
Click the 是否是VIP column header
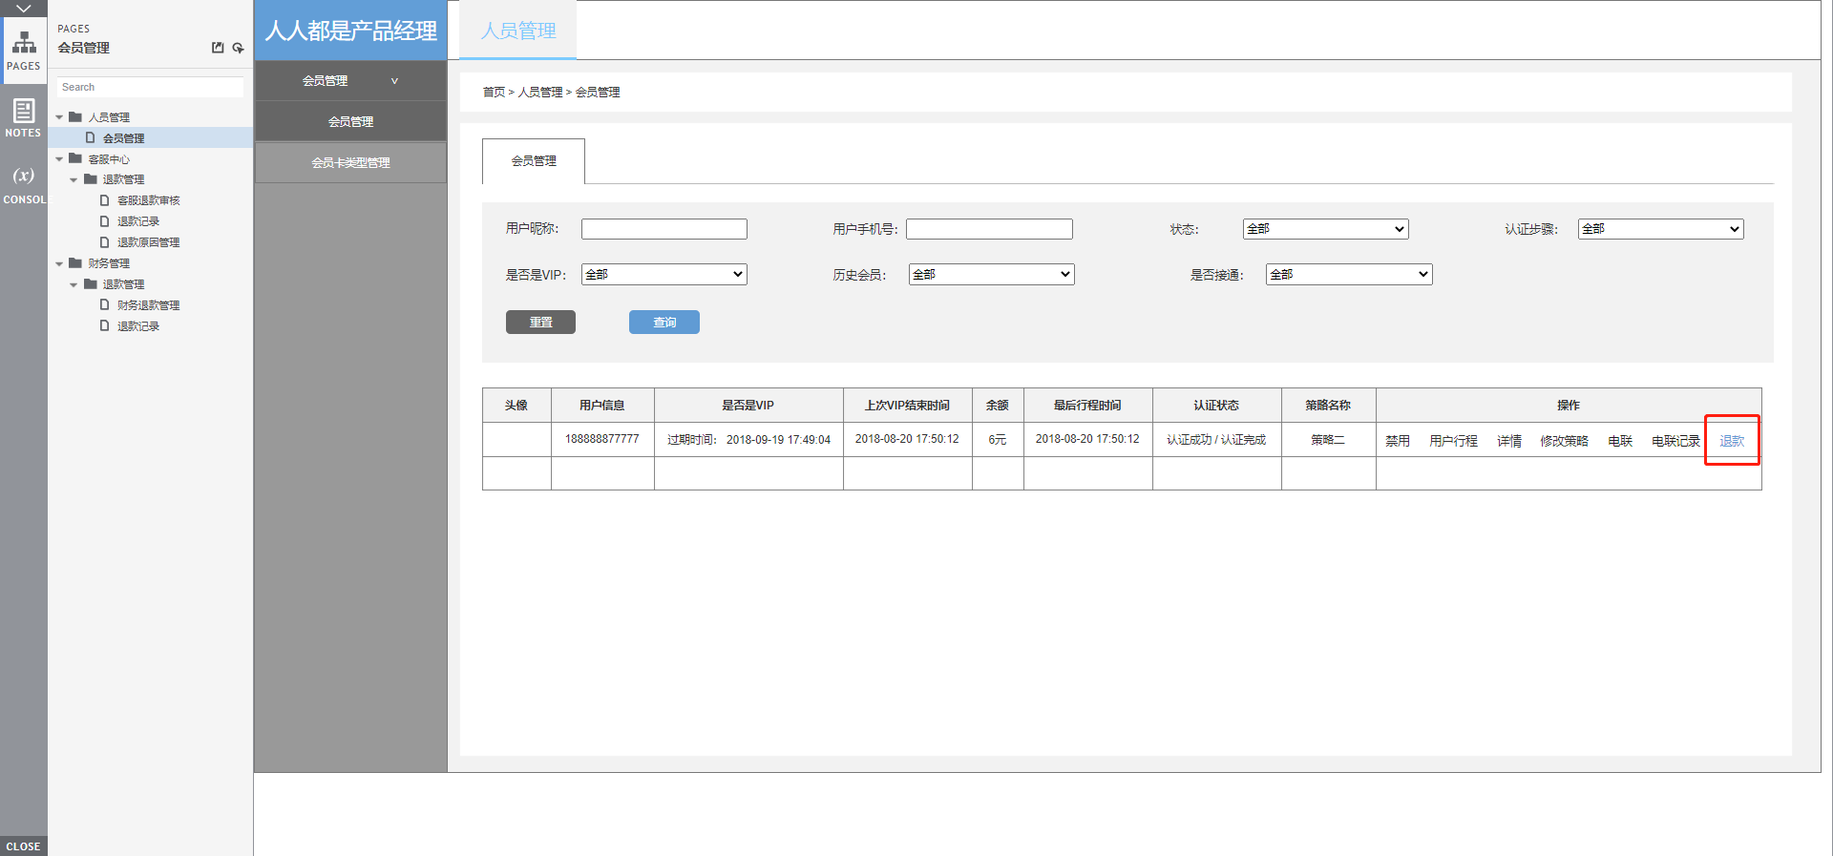coord(748,406)
